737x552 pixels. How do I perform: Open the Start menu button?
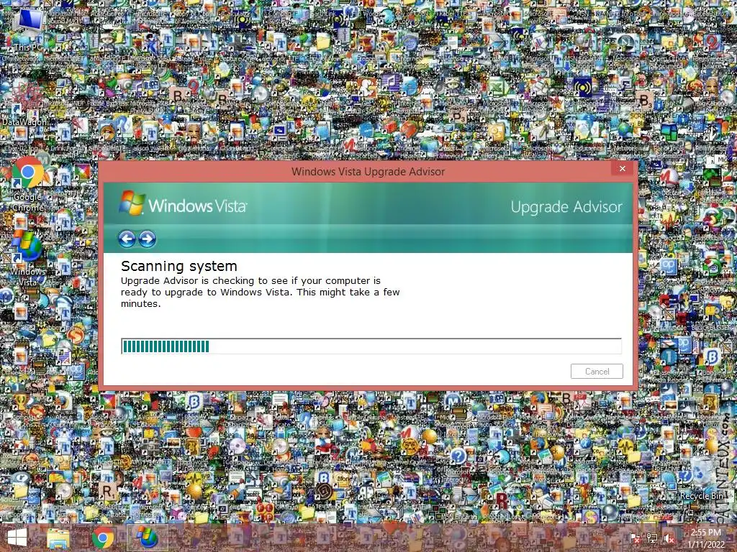coord(17,538)
